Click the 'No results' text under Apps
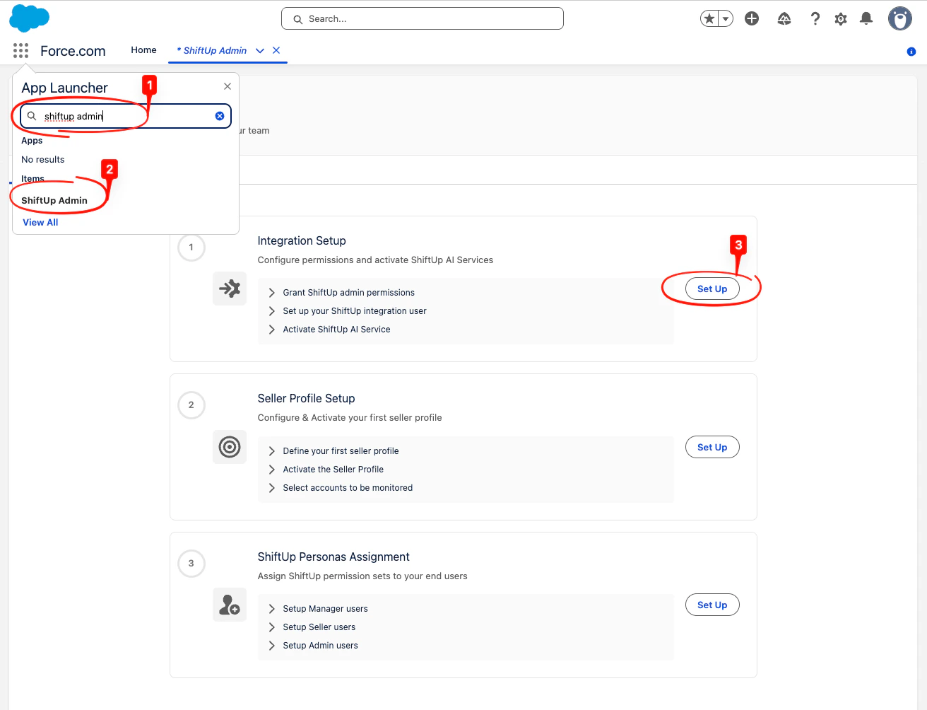Image resolution: width=927 pixels, height=710 pixels. (43, 160)
